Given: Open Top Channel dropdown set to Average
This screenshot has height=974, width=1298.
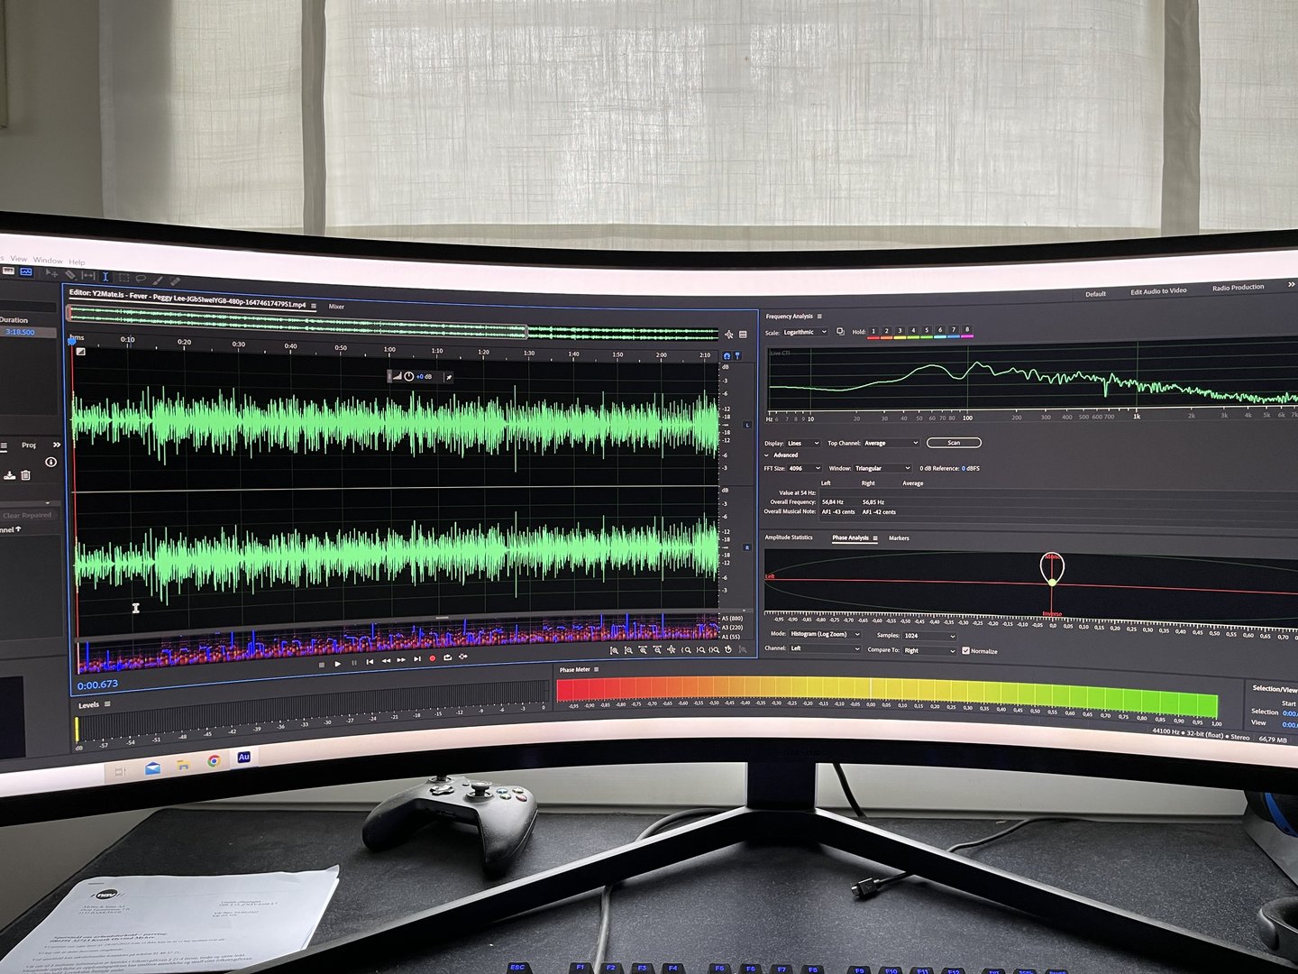Looking at the screenshot, I should [891, 443].
